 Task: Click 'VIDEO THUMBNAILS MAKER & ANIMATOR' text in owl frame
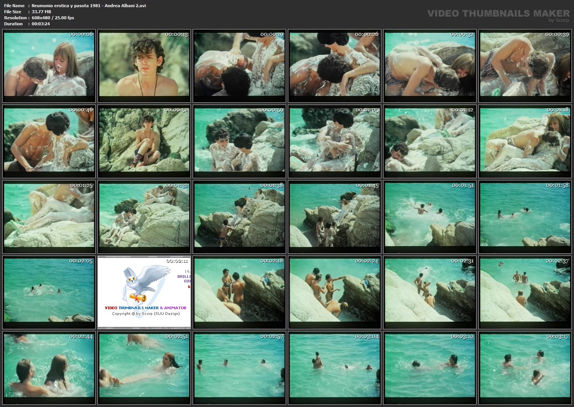[145, 308]
